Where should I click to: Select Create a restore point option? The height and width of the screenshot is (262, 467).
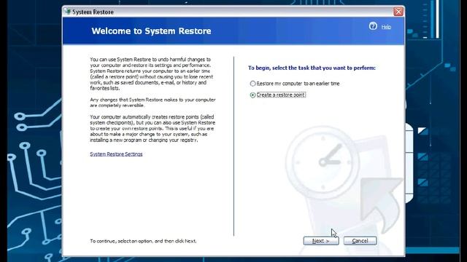(252, 95)
